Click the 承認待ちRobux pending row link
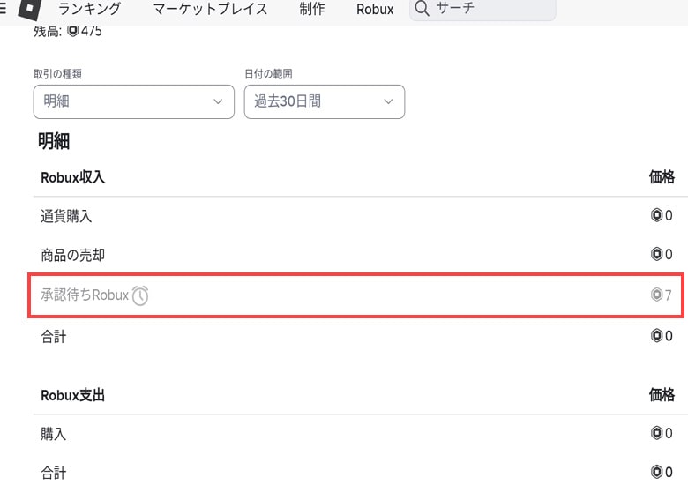This screenshot has width=688, height=485. (85, 295)
